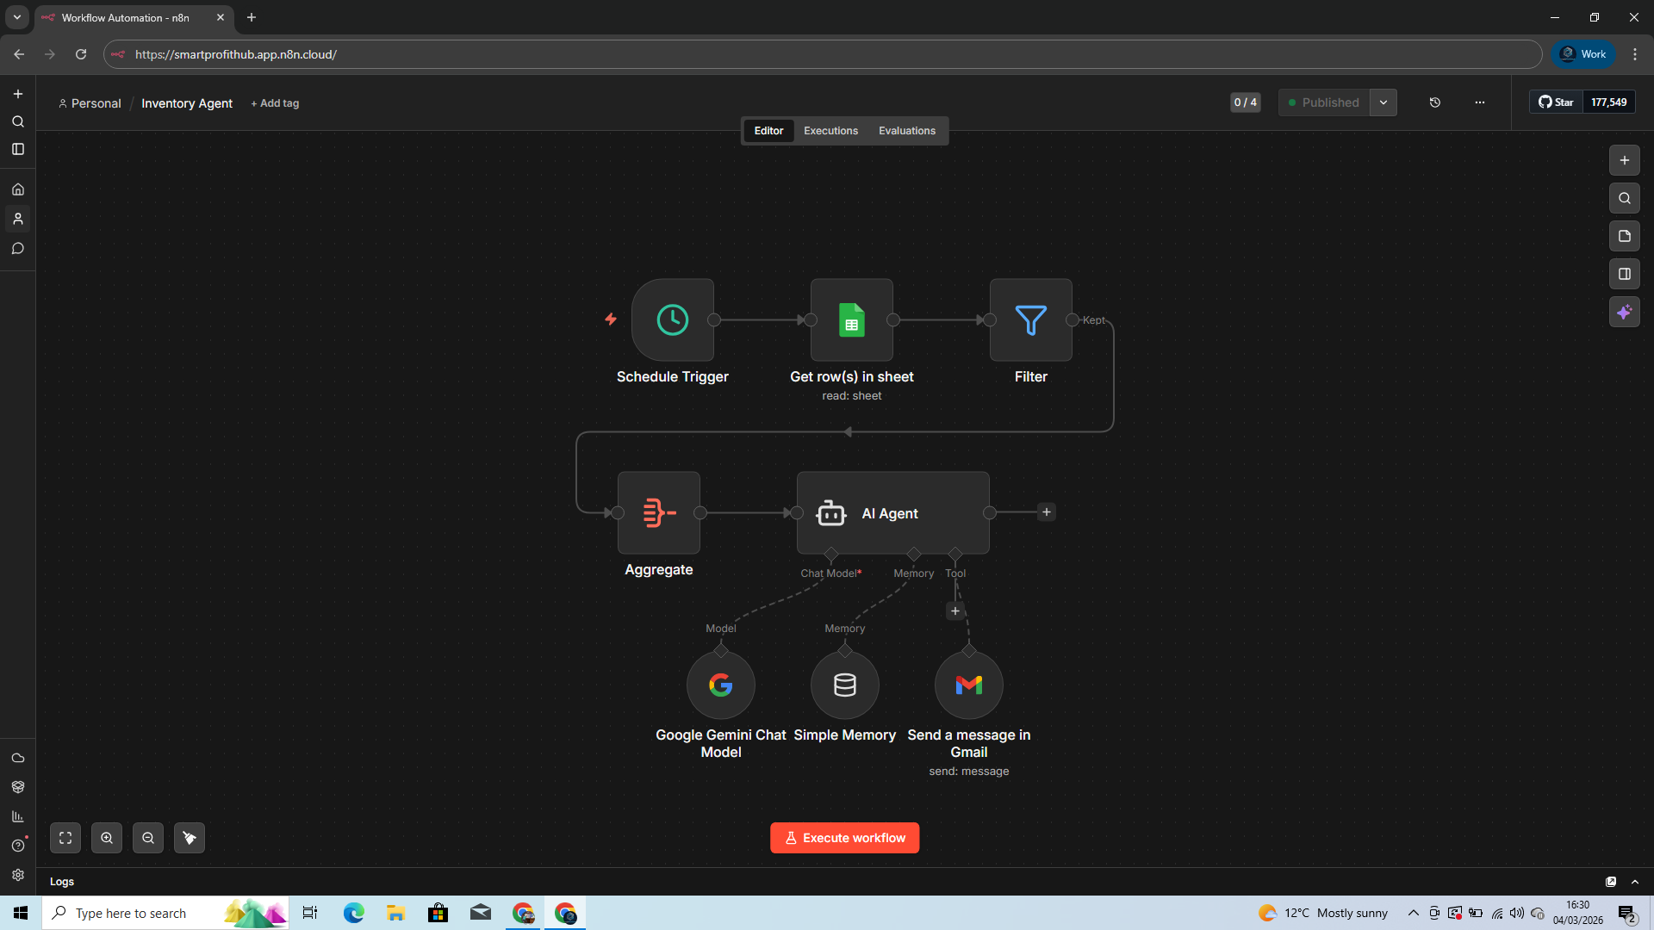Switch to the Evaluations tab
This screenshot has height=930, width=1654.
[x=906, y=131]
